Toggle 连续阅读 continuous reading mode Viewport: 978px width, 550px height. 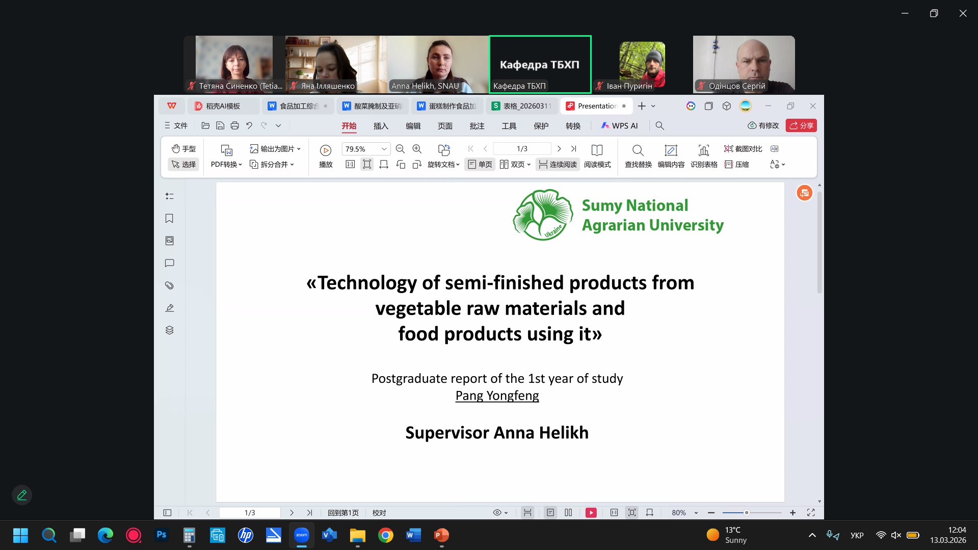(558, 164)
